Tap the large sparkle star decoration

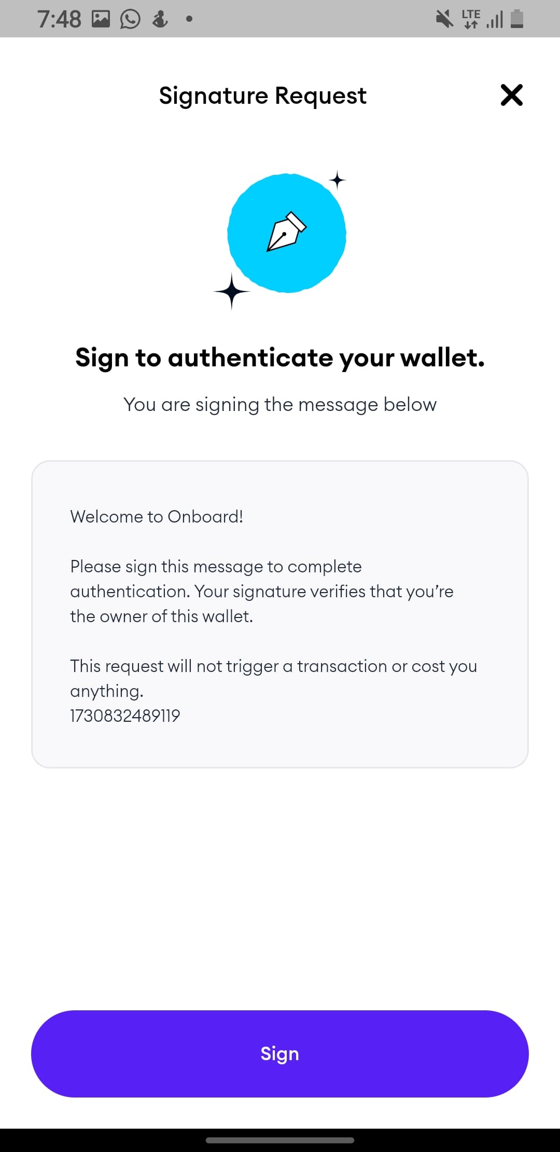tap(232, 291)
